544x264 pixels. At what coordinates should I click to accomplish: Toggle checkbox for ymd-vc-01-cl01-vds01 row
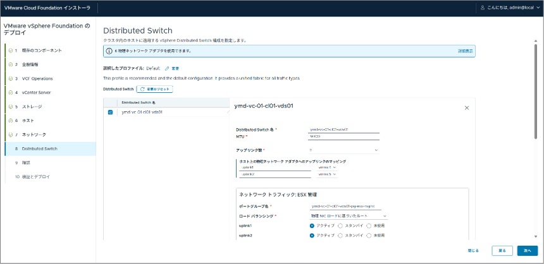[x=110, y=112]
